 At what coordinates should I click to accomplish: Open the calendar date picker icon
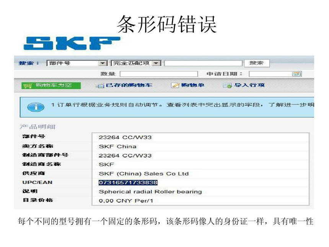(x=296, y=74)
